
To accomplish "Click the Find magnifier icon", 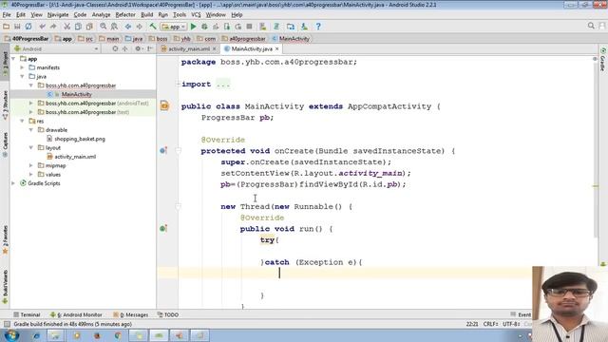I will [104, 27].
